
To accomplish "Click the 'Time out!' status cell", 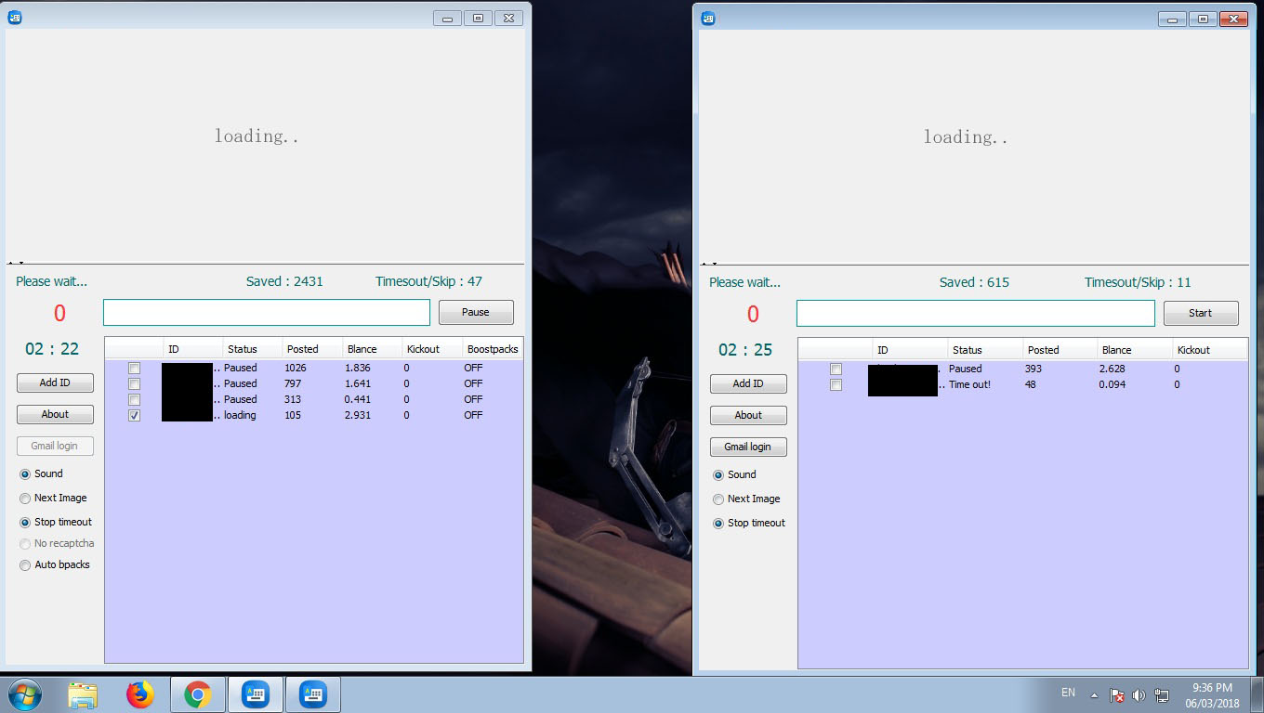I will pyautogui.click(x=969, y=385).
